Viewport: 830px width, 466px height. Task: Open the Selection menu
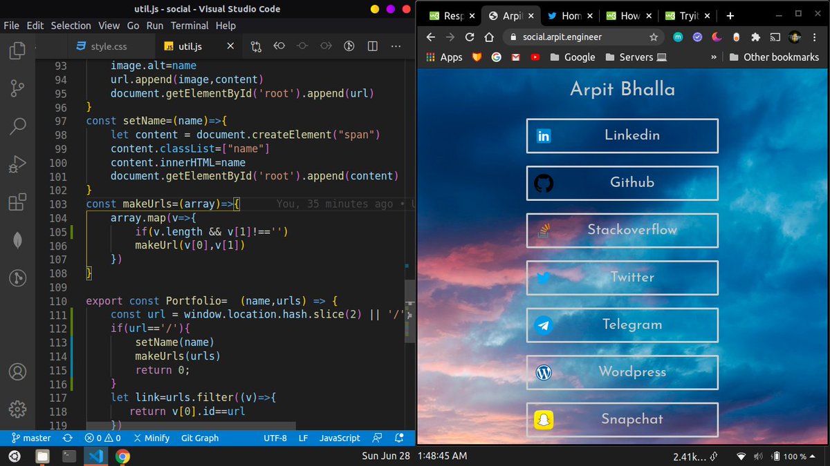[71, 26]
